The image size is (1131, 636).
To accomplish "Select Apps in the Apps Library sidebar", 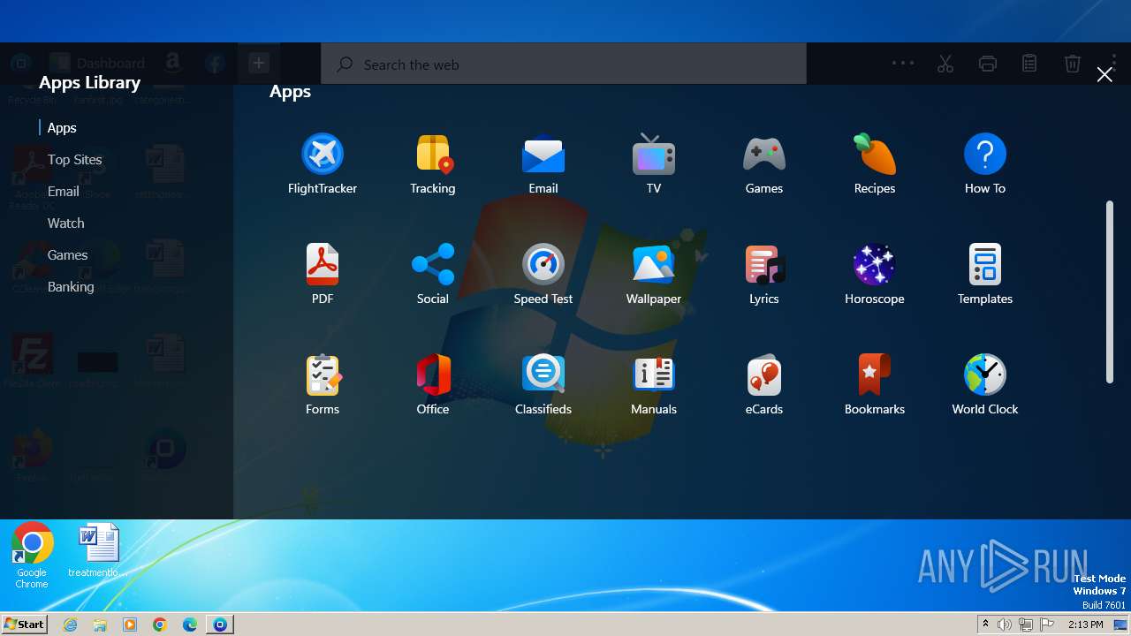I will pyautogui.click(x=62, y=128).
